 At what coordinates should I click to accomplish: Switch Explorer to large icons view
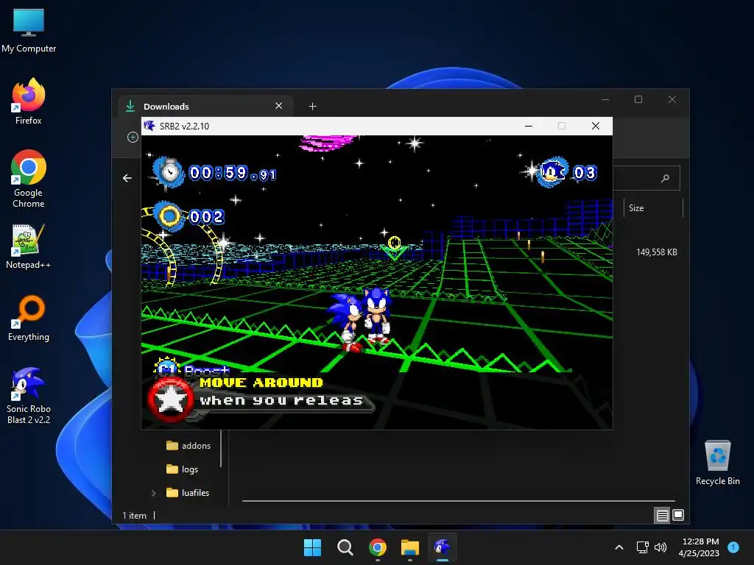678,516
